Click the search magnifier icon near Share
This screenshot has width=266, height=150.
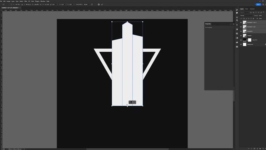click(x=263, y=5)
